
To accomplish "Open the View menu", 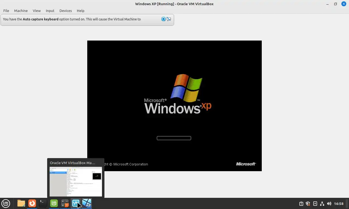I will point(37,11).
